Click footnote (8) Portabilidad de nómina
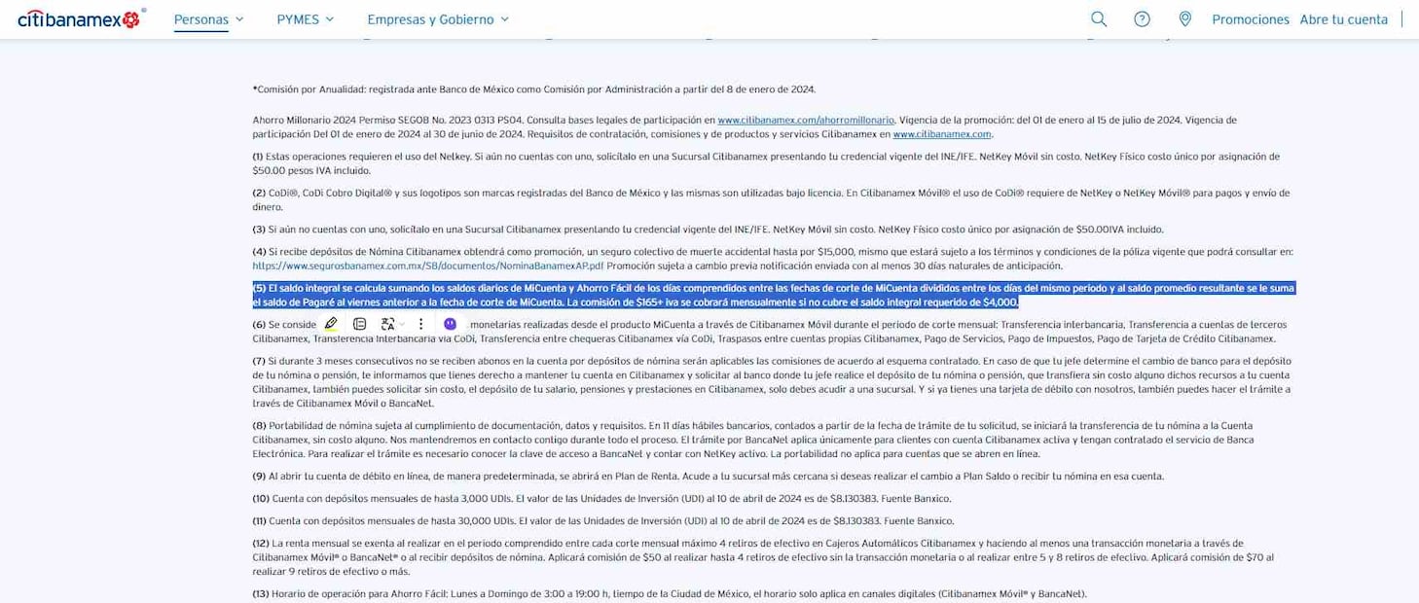The image size is (1419, 603). click(752, 440)
